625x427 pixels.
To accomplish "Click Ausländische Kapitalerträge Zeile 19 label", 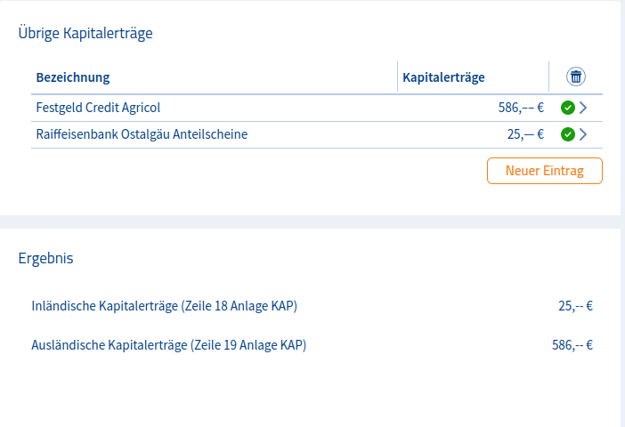I will pos(168,345).
